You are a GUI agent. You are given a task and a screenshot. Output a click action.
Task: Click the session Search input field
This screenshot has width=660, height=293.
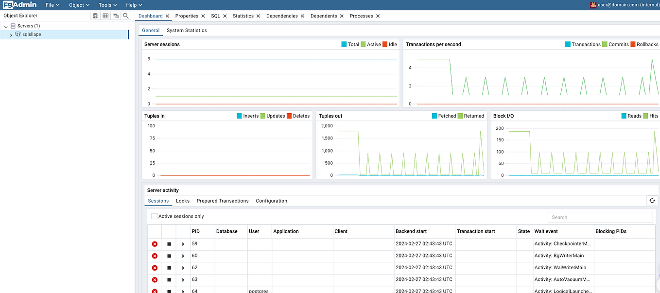coord(600,217)
